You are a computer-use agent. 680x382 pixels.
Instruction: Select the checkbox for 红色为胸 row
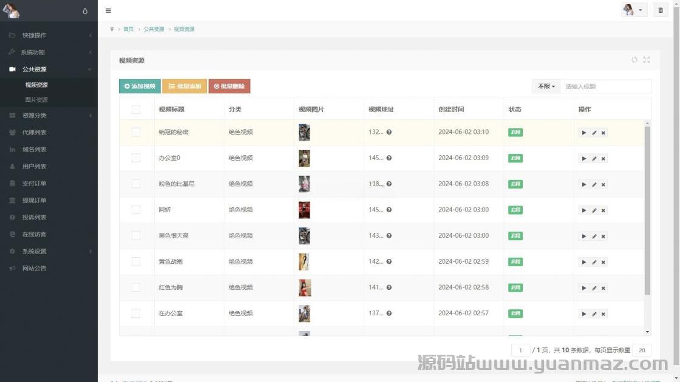tap(136, 287)
